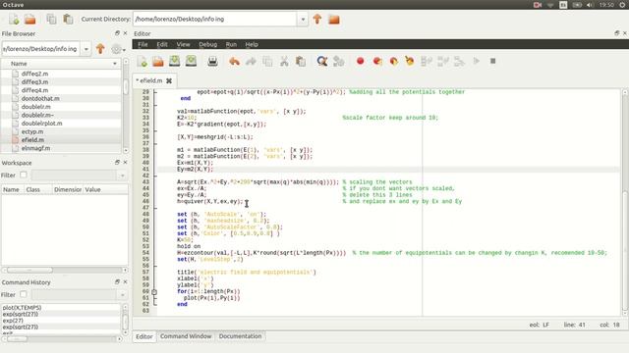629x353 pixels.
Task: Expand the Current Directory dropdown
Action: pyautogui.click(x=303, y=20)
